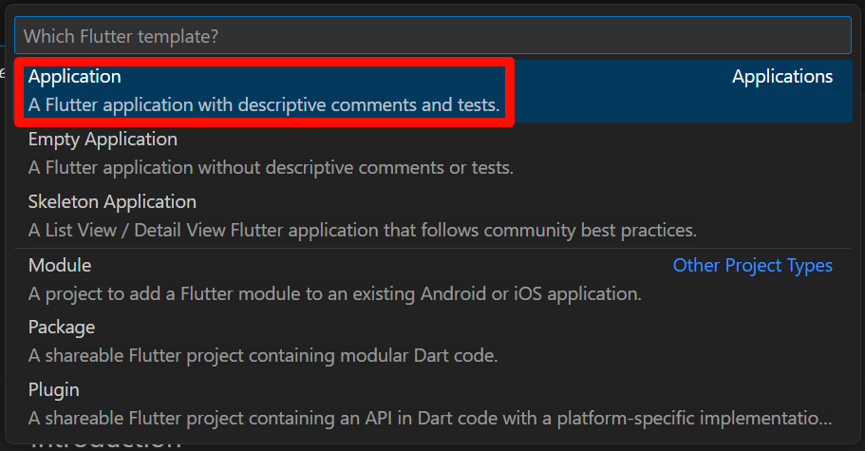Click the "Empty Application" title text
Screen dimensions: 865x451
103,140
